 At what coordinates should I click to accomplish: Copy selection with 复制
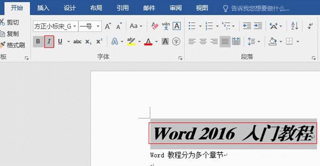click(x=9, y=34)
